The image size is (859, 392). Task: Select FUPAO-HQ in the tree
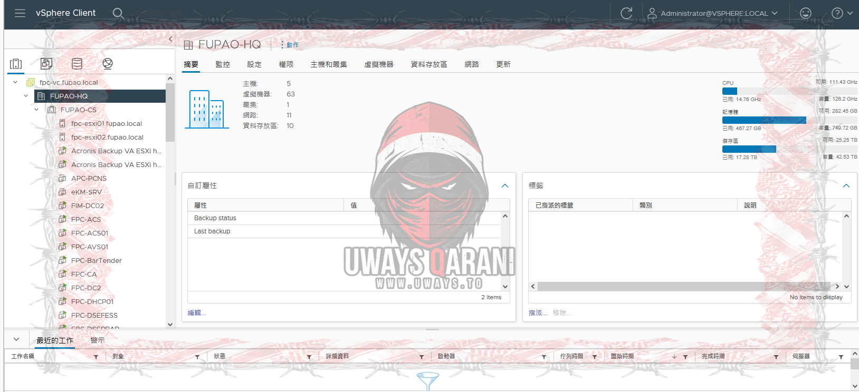pos(69,96)
